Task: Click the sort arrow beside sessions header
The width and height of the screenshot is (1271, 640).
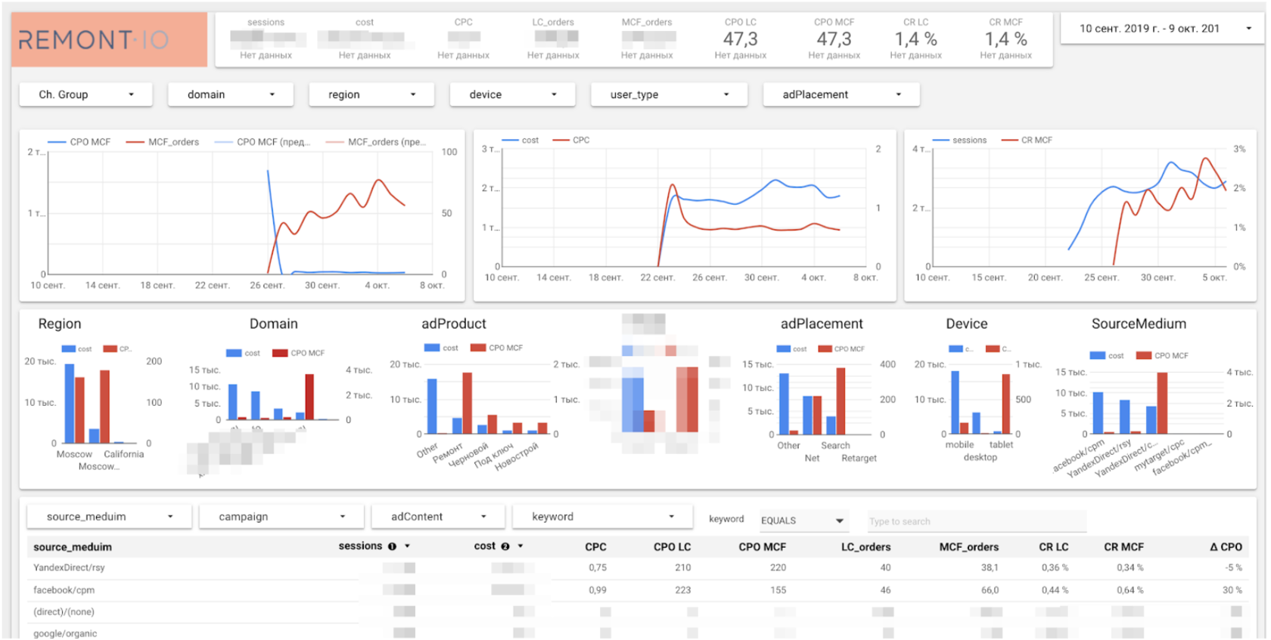Action: click(407, 546)
